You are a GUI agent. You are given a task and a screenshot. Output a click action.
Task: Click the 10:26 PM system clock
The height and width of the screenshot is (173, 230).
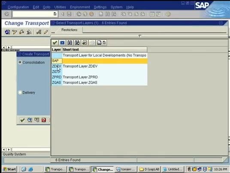(x=221, y=169)
